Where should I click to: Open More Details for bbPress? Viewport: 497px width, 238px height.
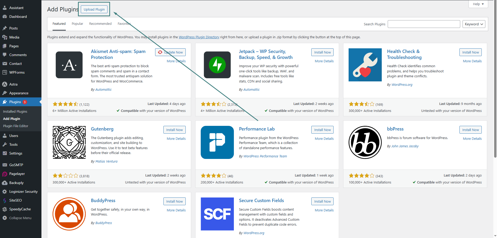pyautogui.click(x=472, y=139)
